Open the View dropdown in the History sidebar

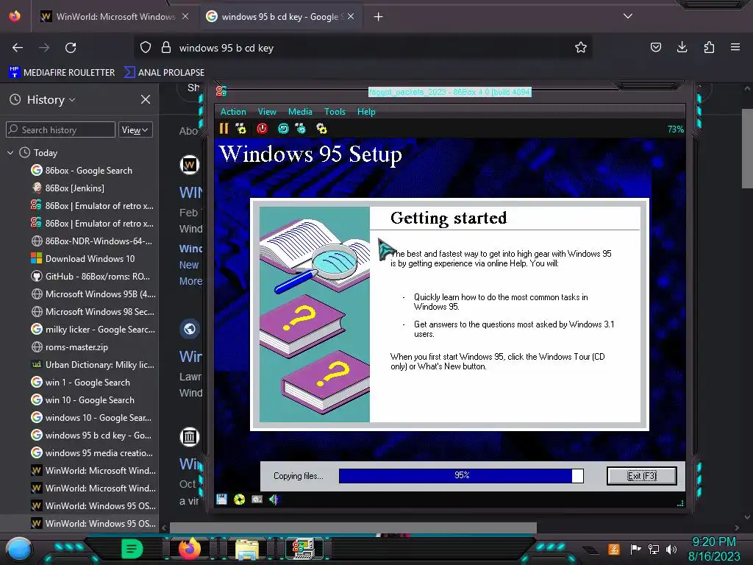(x=135, y=129)
